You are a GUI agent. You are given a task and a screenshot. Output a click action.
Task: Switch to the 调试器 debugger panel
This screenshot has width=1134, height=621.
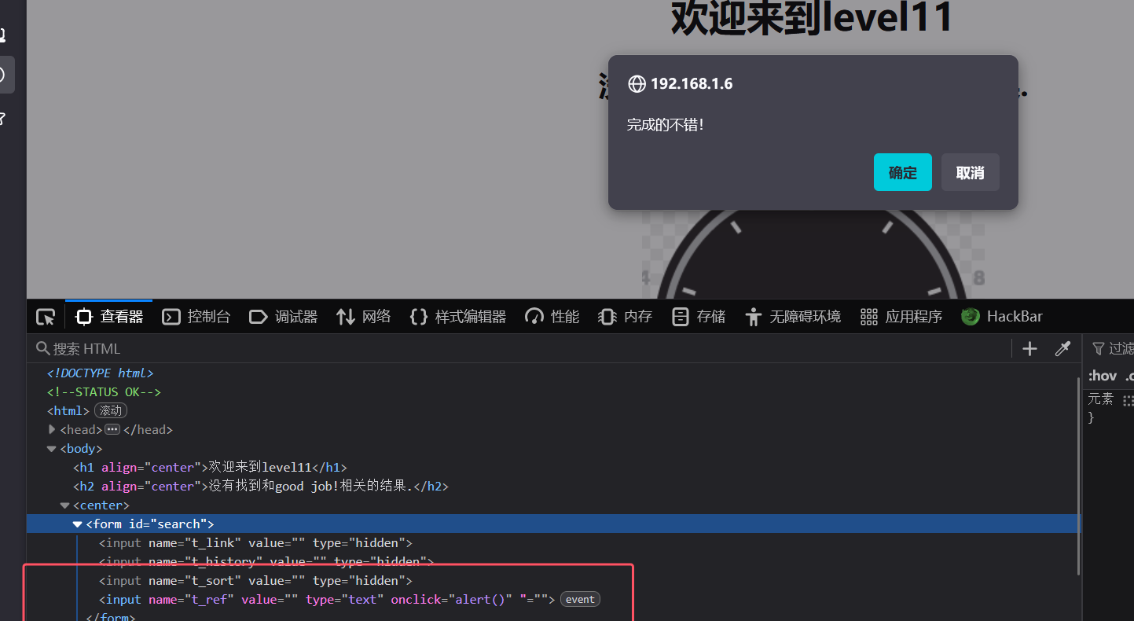click(x=284, y=317)
